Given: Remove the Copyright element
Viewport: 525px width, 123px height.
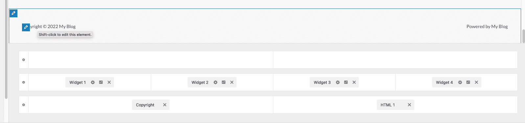Looking at the screenshot, I should [165, 105].
